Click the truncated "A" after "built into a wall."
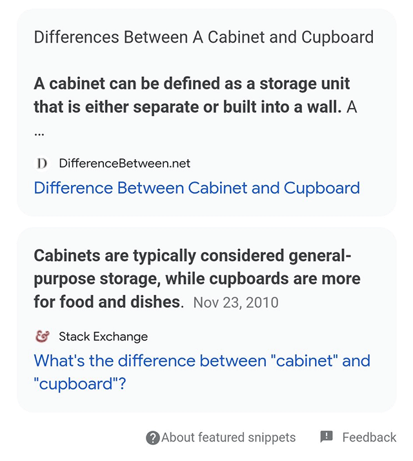Screen dimensions: 413x461 (x=352, y=107)
